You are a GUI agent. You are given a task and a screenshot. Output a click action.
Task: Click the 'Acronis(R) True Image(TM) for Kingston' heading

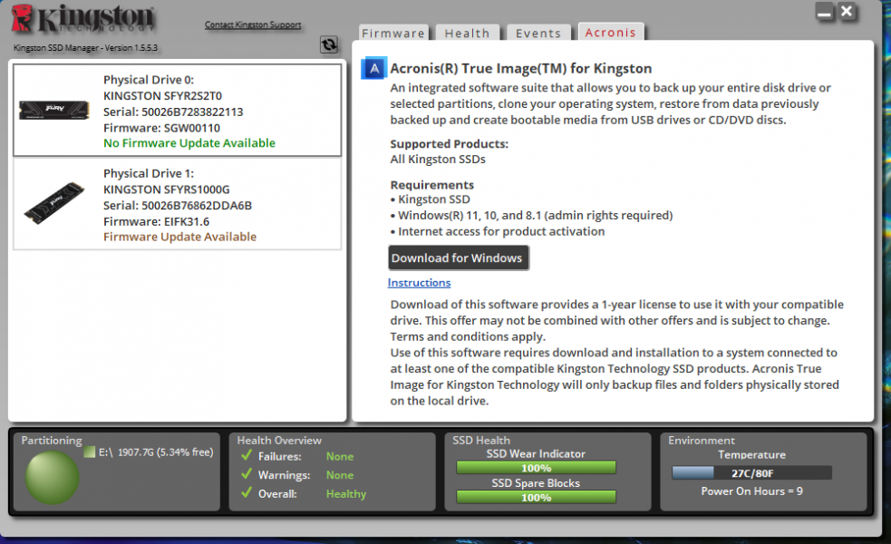coord(521,68)
